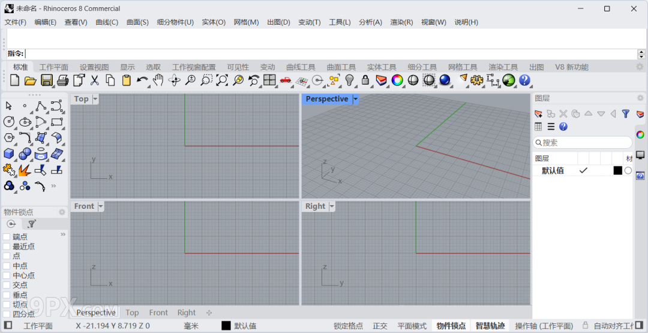Toggle 物件锁点 in status bar

[x=451, y=326]
